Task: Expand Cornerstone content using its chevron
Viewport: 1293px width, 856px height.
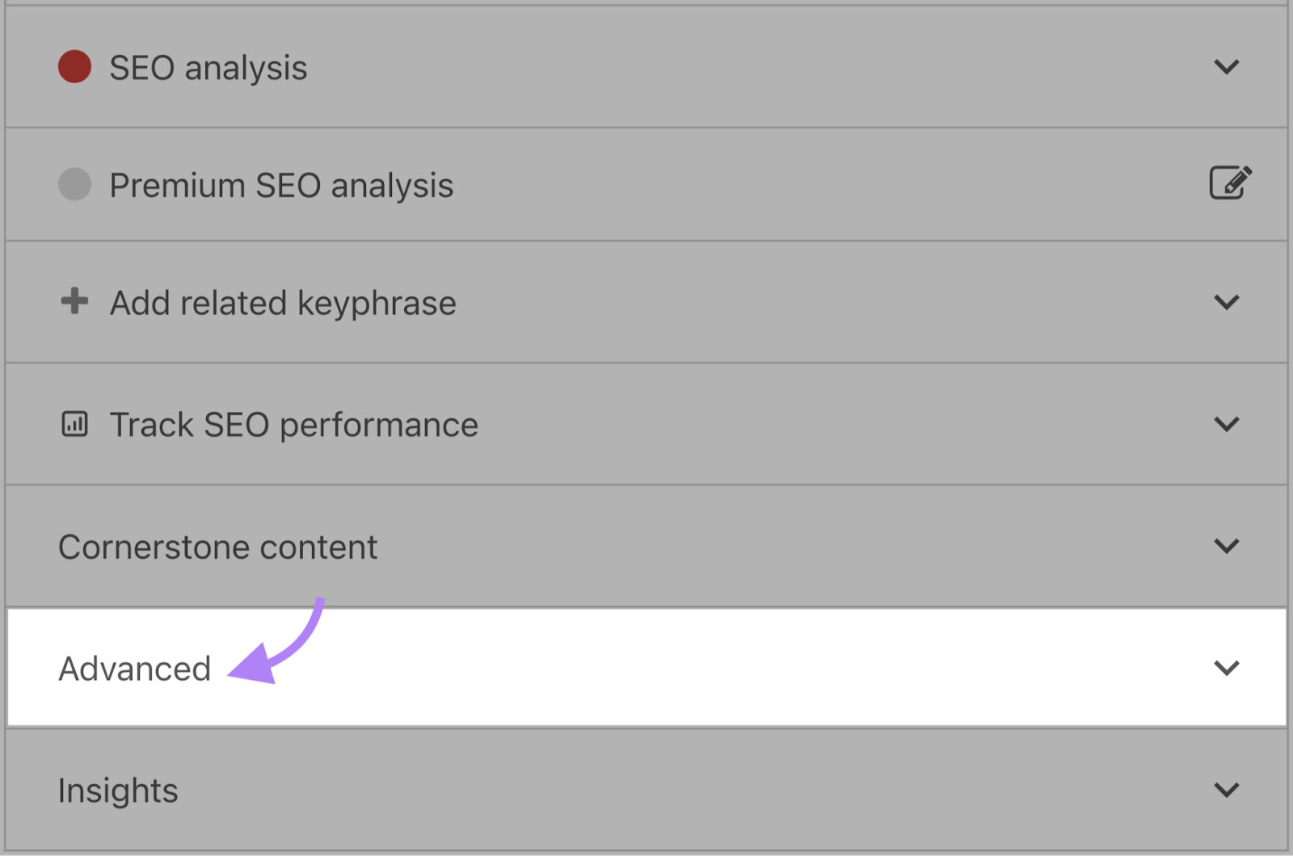Action: (1226, 547)
